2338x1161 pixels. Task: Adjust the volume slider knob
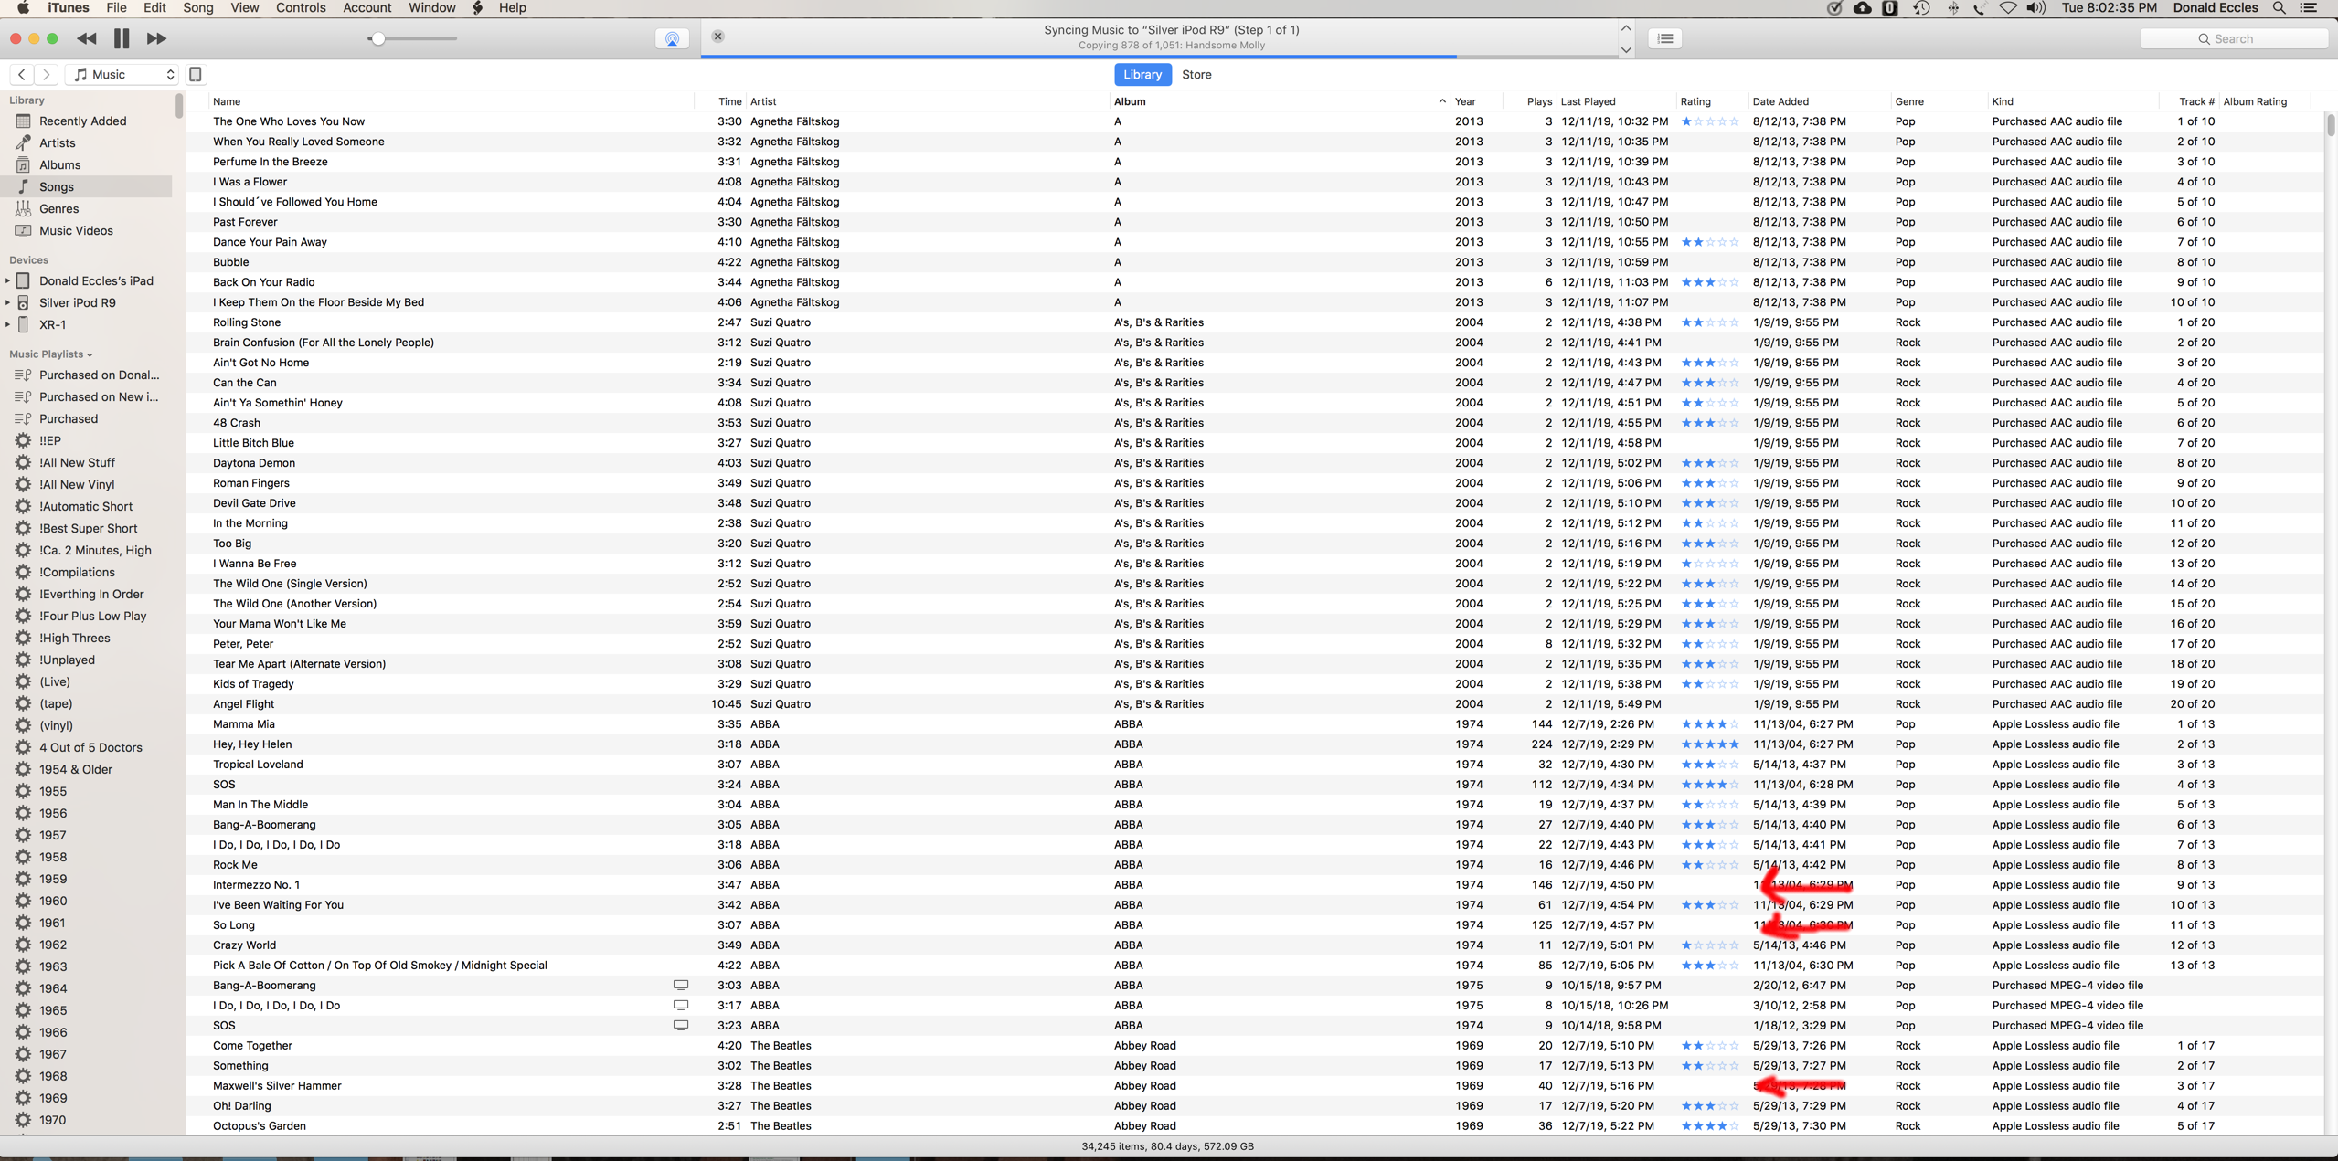[377, 38]
